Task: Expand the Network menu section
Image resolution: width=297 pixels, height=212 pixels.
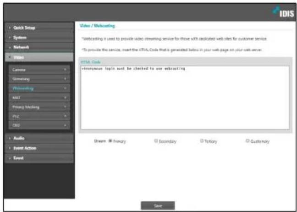Action: click(39, 47)
